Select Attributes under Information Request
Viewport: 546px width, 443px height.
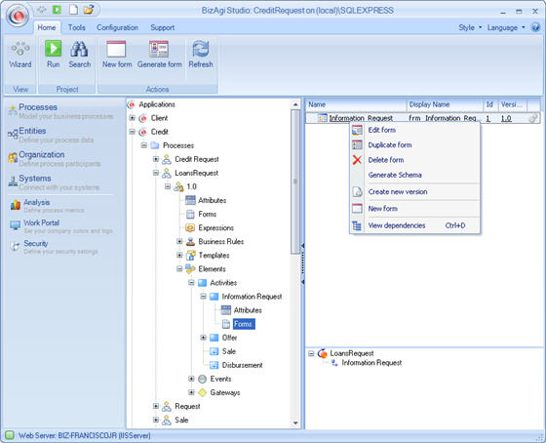(x=248, y=310)
